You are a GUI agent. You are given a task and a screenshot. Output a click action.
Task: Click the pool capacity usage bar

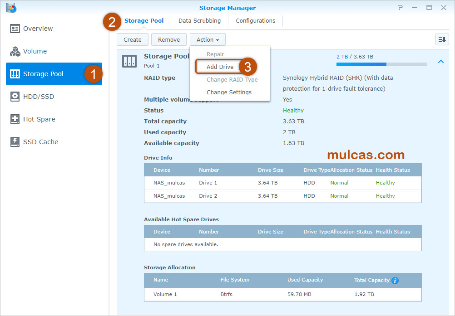point(381,64)
